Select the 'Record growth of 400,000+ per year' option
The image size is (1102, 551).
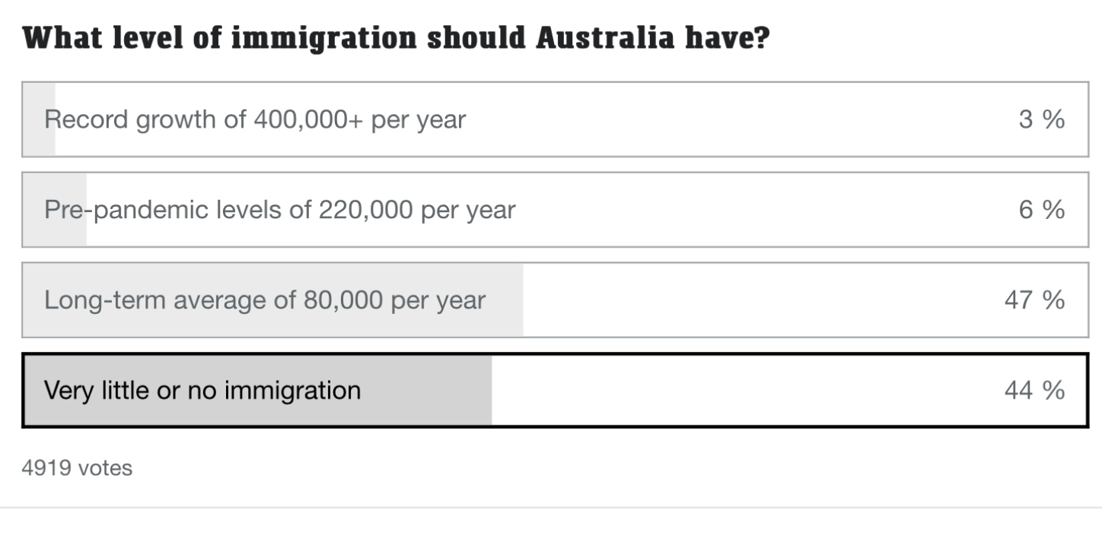(x=555, y=119)
